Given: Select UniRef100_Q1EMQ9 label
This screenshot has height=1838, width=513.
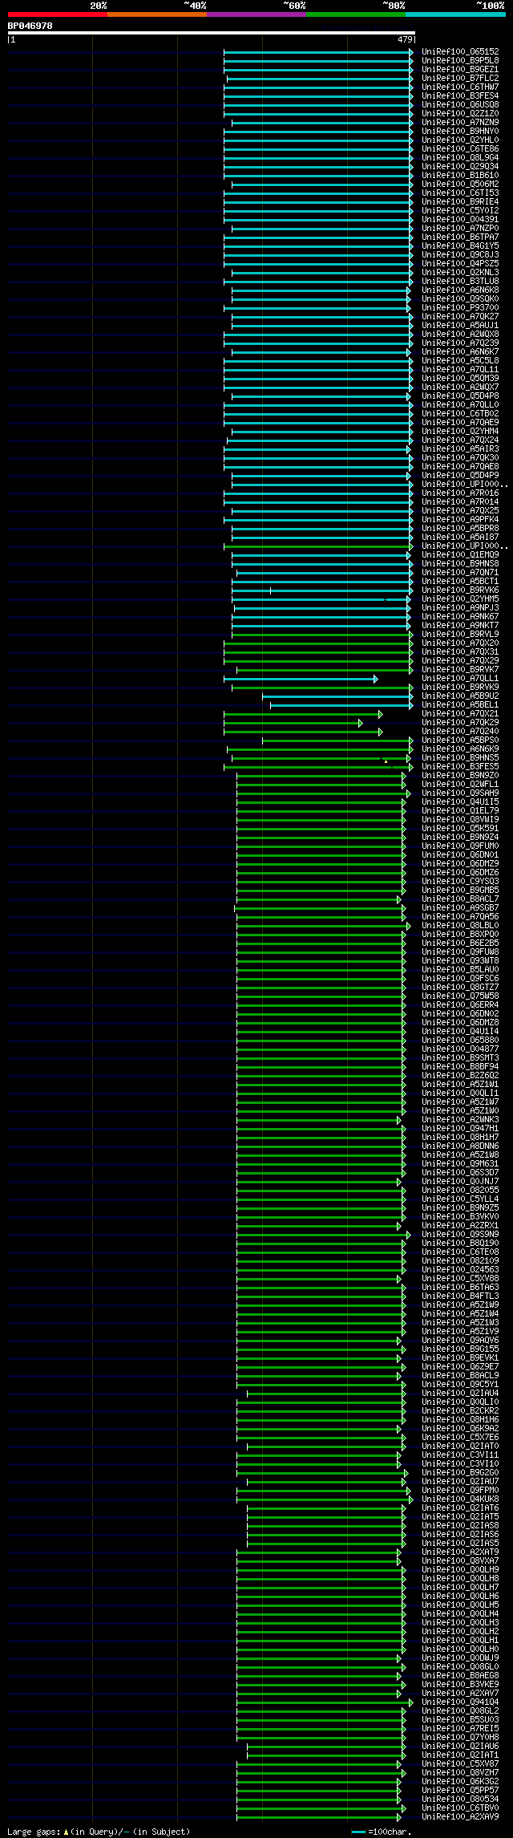Looking at the screenshot, I should point(460,555).
